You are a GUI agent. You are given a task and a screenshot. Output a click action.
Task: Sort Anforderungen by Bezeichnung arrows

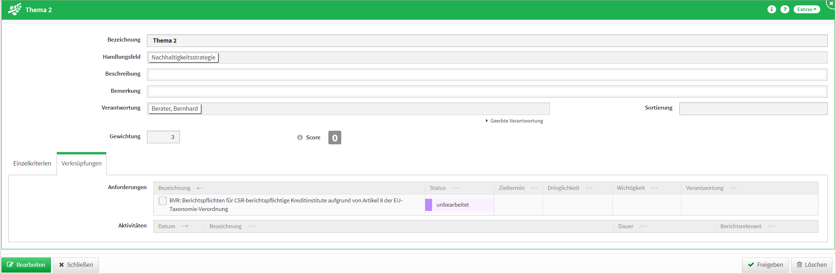click(200, 188)
